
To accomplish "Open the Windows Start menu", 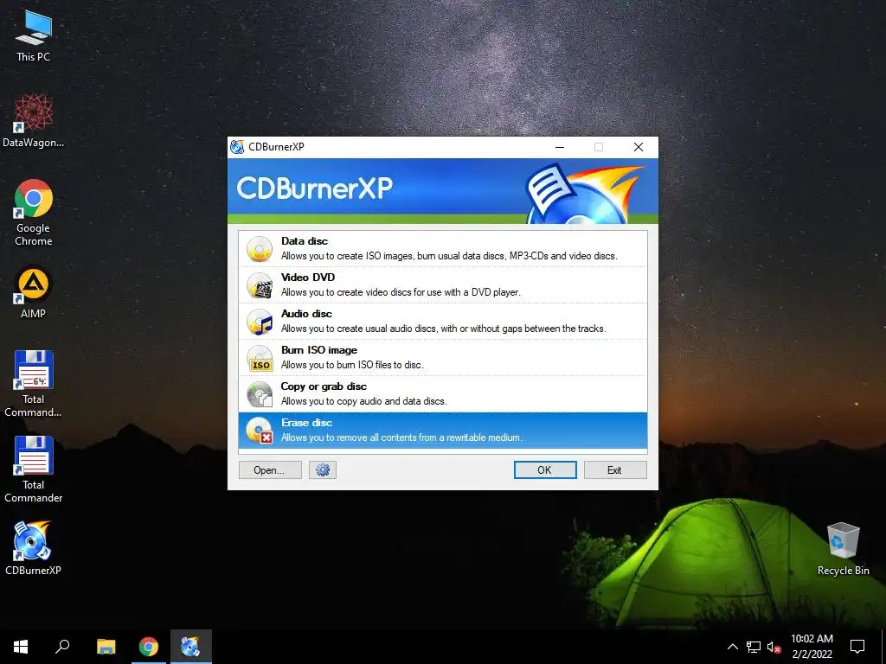I will 21,647.
